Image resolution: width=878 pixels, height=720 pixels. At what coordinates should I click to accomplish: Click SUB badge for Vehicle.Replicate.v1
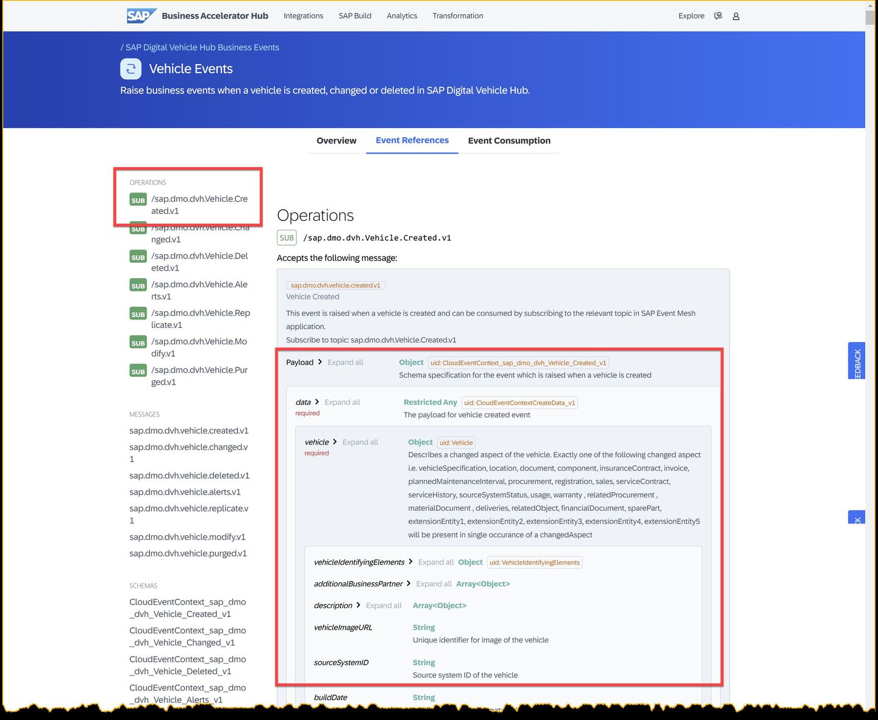(x=138, y=315)
